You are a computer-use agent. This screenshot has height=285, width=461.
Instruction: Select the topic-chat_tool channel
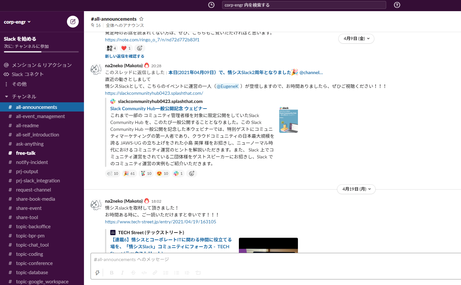click(42, 245)
